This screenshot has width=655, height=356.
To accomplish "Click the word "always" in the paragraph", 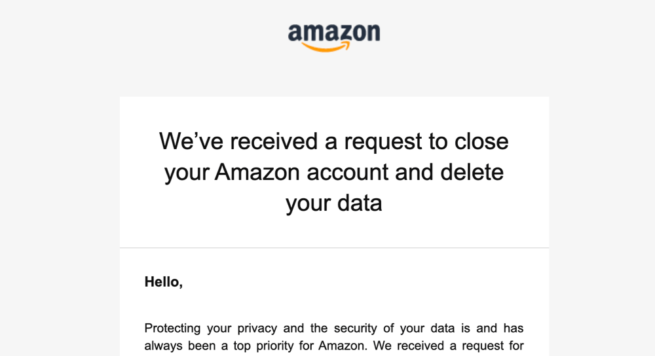I will point(162,345).
